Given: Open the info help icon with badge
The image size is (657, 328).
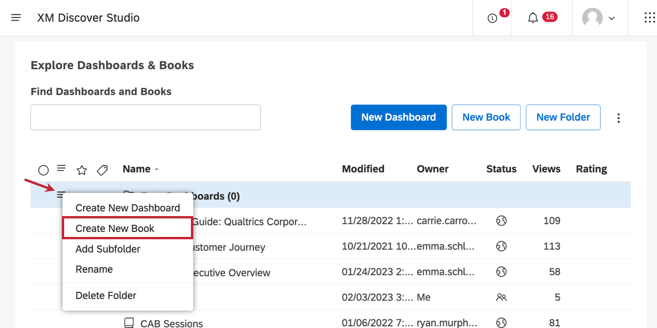Looking at the screenshot, I should coord(492,18).
